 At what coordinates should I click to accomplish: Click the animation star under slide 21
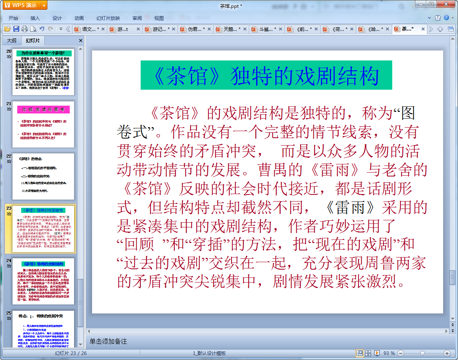tap(9, 109)
